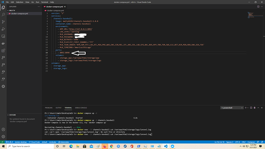Open the Search view in the activity bar

(x=3, y=15)
